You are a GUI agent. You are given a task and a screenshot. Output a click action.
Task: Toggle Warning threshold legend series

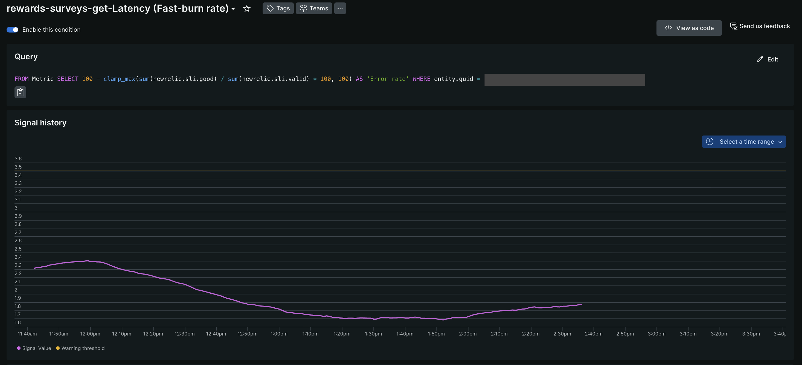80,348
